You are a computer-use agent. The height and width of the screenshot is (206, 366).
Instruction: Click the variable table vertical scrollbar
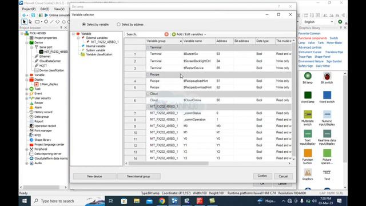click(293, 100)
